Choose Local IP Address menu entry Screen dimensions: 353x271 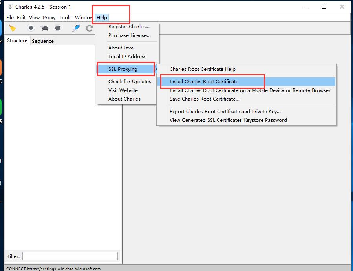click(x=127, y=56)
